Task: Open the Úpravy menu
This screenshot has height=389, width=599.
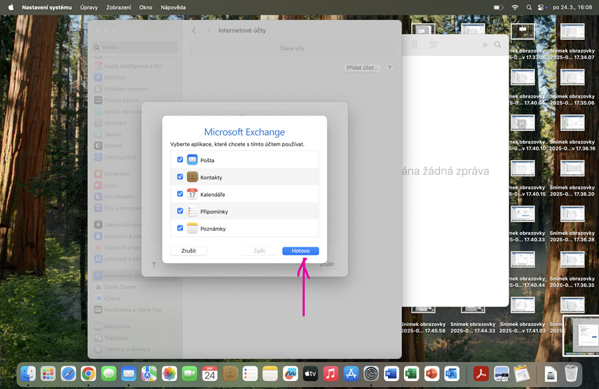Action: [x=89, y=7]
